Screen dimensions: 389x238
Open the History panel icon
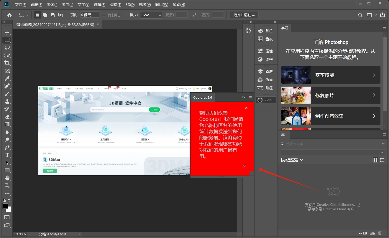pos(248,31)
